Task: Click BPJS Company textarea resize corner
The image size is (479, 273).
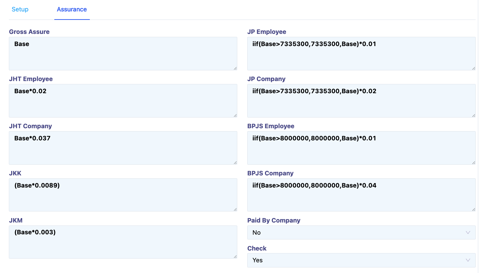Action: (473, 209)
